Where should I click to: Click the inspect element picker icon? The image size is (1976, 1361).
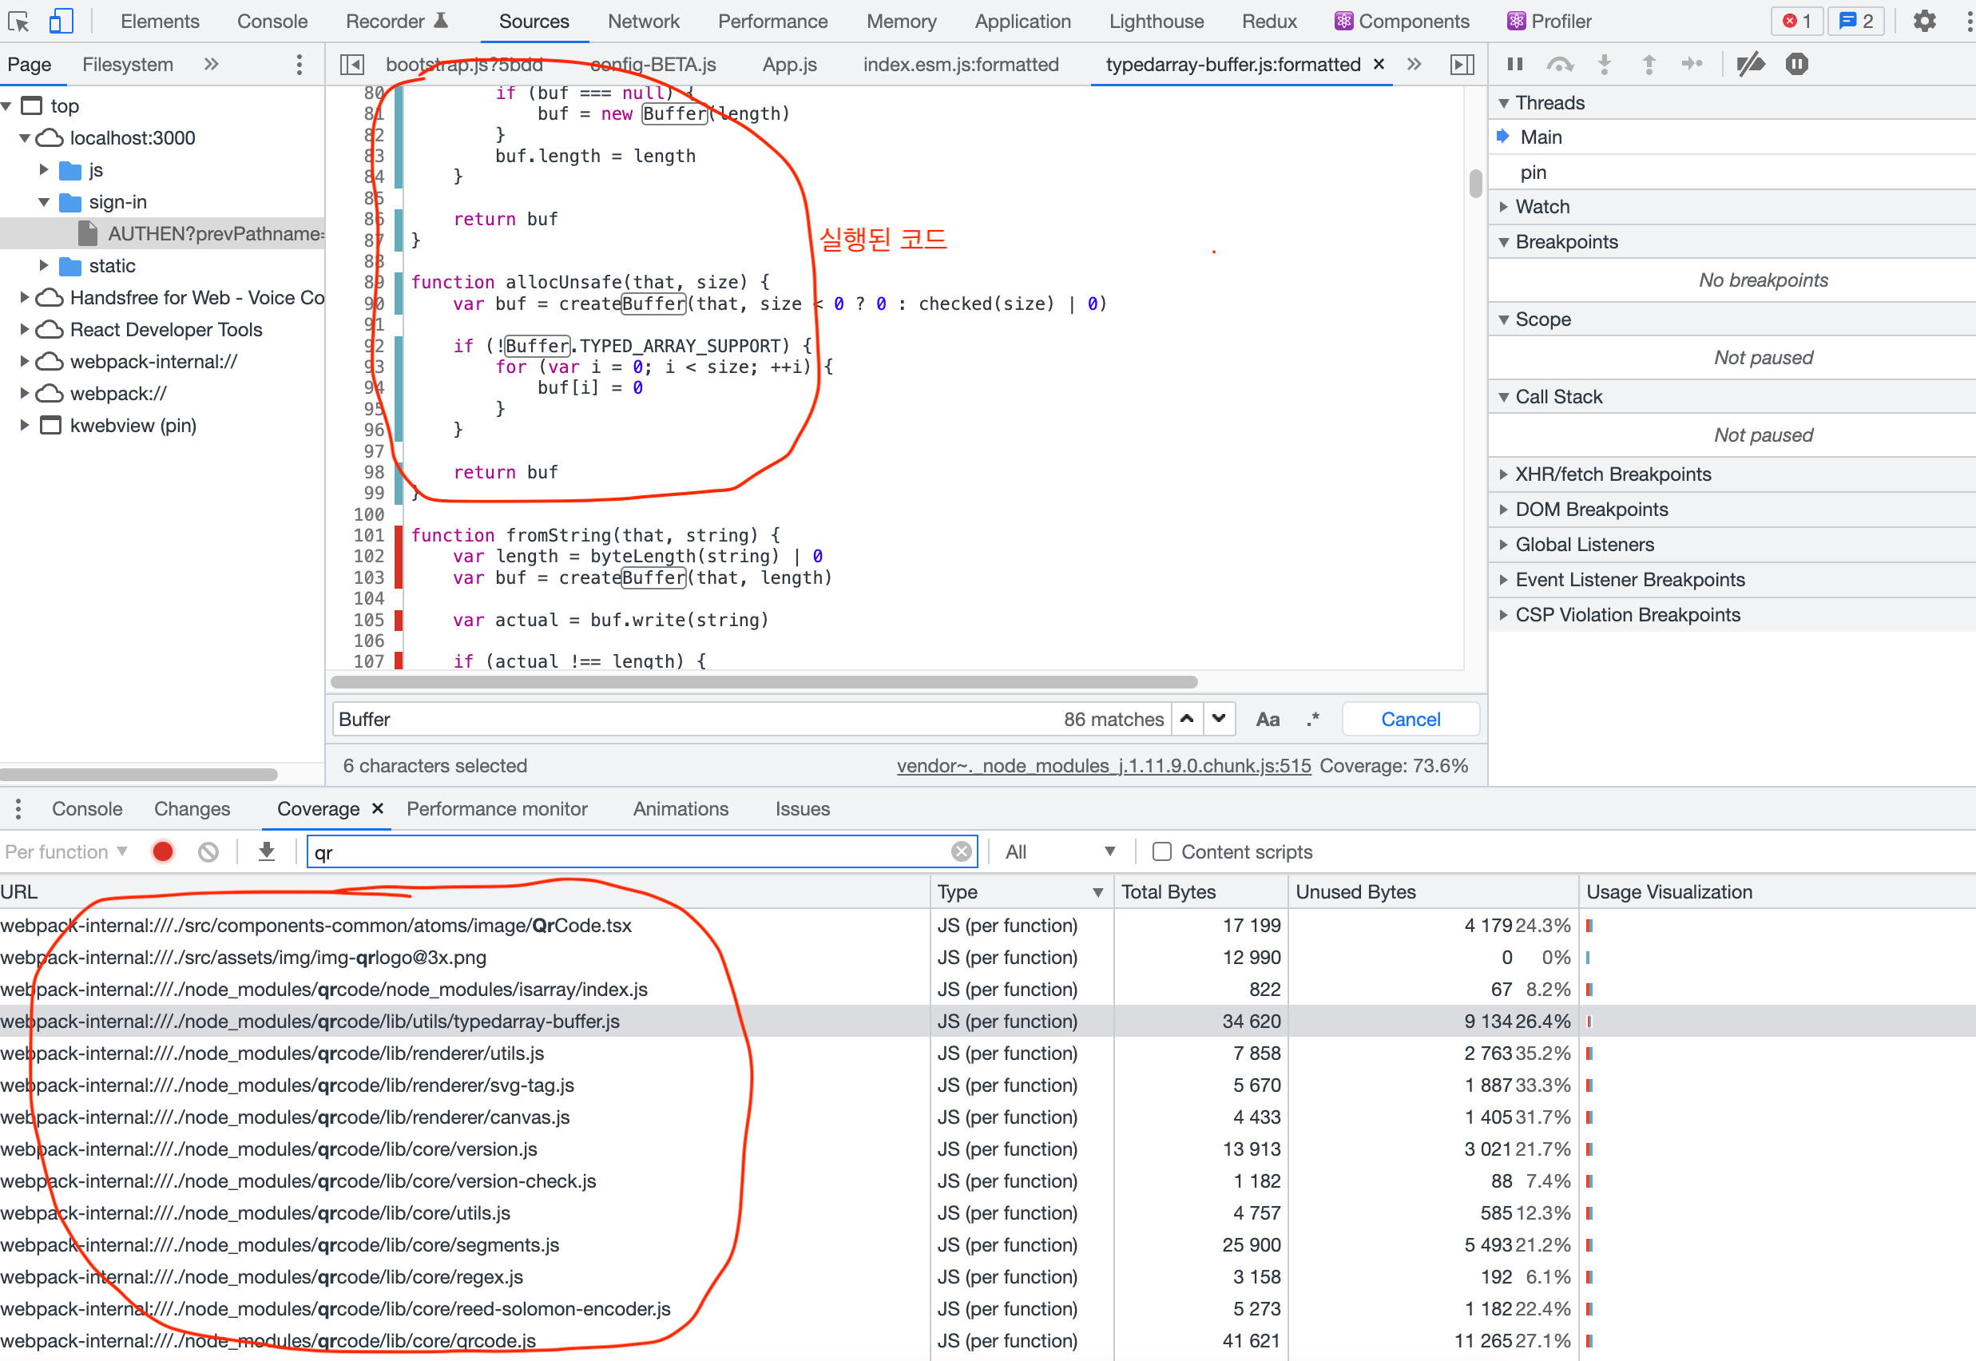[18, 21]
